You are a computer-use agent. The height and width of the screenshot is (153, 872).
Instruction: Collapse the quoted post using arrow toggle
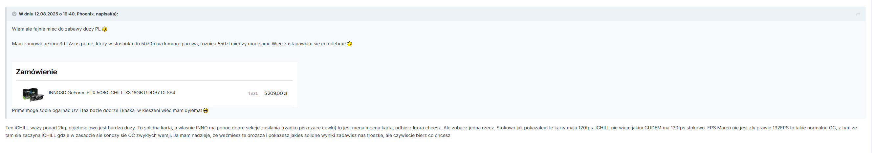pyautogui.click(x=14, y=14)
